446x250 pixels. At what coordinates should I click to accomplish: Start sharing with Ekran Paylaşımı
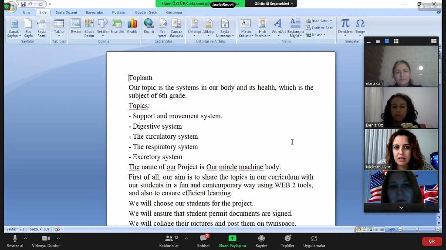[232, 240]
